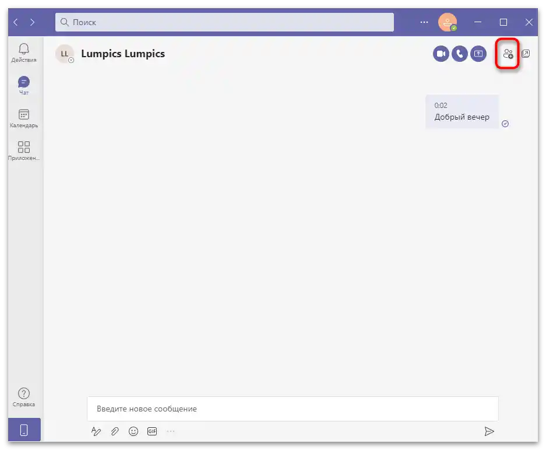Start an audio call

tap(460, 54)
